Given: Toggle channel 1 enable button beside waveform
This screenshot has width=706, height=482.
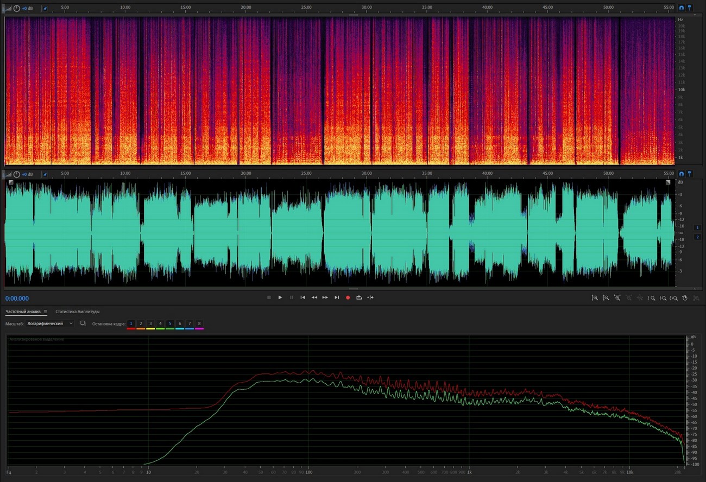Looking at the screenshot, I should coord(698,227).
